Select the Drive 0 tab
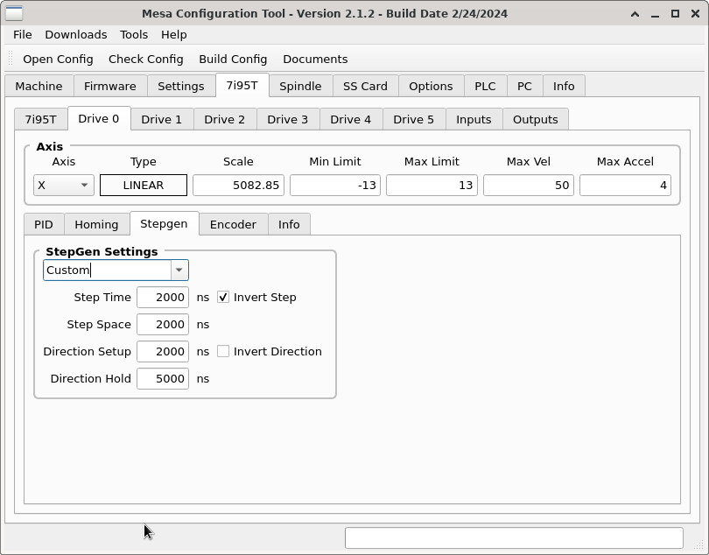This screenshot has width=709, height=555. [x=99, y=118]
